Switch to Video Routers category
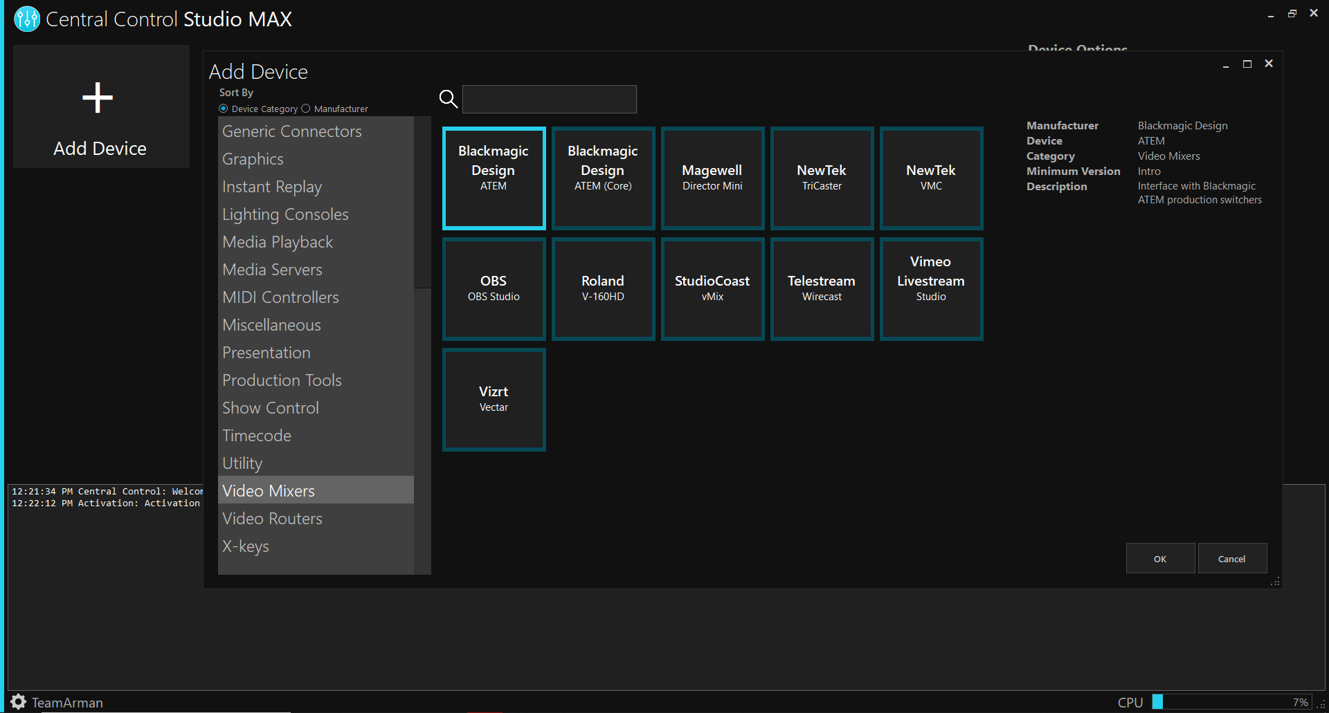Viewport: 1329px width, 713px height. pyautogui.click(x=272, y=519)
